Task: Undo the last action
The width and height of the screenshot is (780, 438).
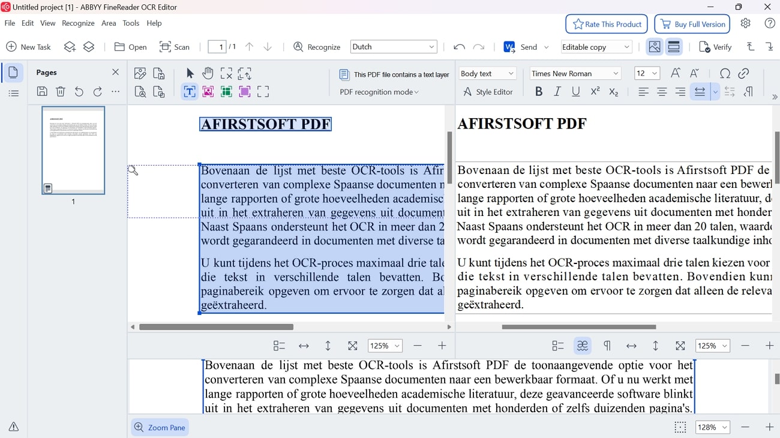Action: (x=459, y=47)
